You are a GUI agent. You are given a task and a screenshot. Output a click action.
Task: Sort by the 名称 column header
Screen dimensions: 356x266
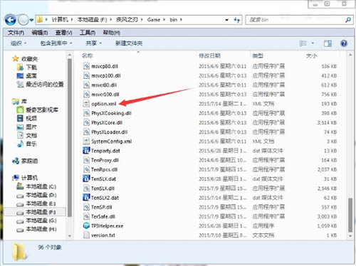(x=87, y=55)
